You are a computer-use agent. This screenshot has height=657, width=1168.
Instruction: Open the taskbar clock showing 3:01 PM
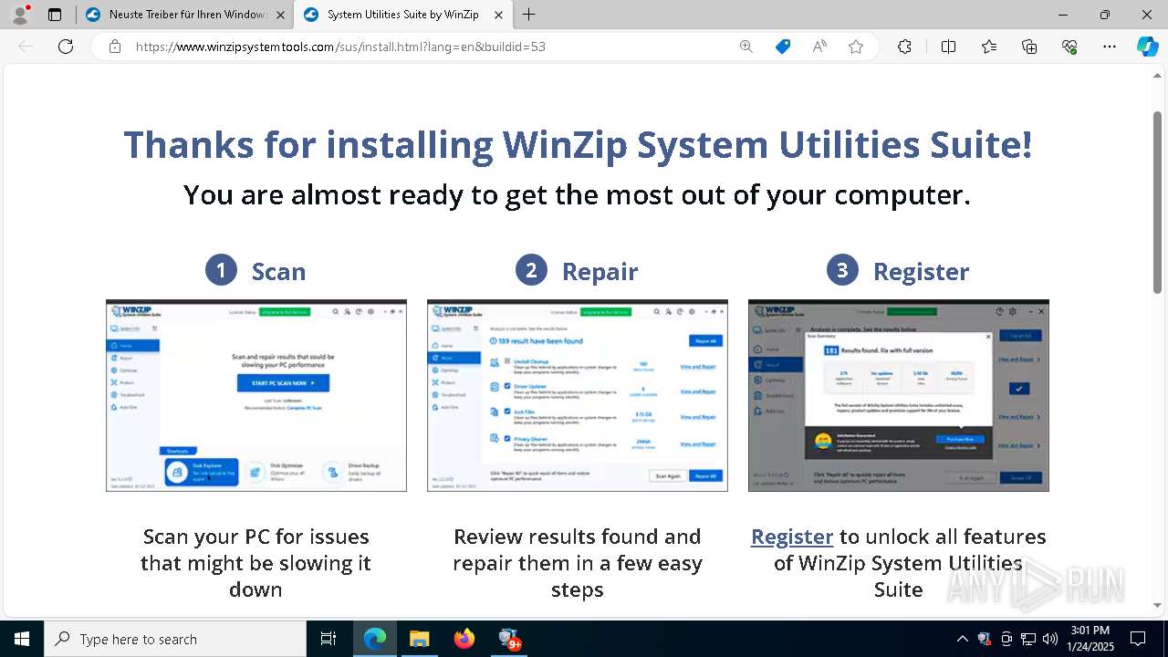coord(1090,639)
